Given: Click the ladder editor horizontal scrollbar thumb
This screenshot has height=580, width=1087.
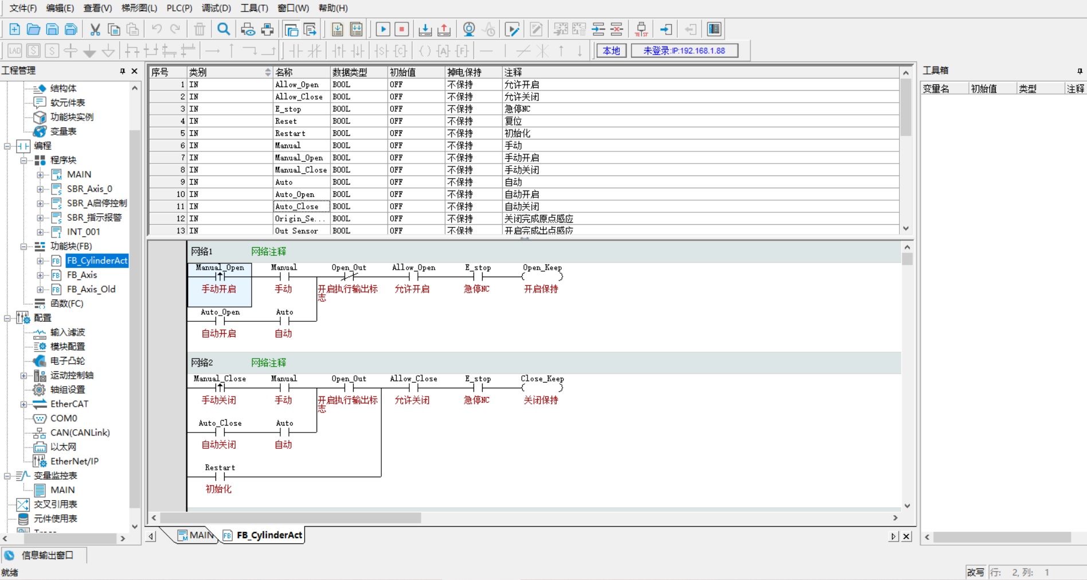Looking at the screenshot, I should (291, 517).
